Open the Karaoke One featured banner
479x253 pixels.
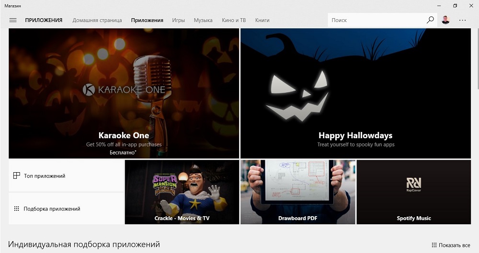[124, 93]
